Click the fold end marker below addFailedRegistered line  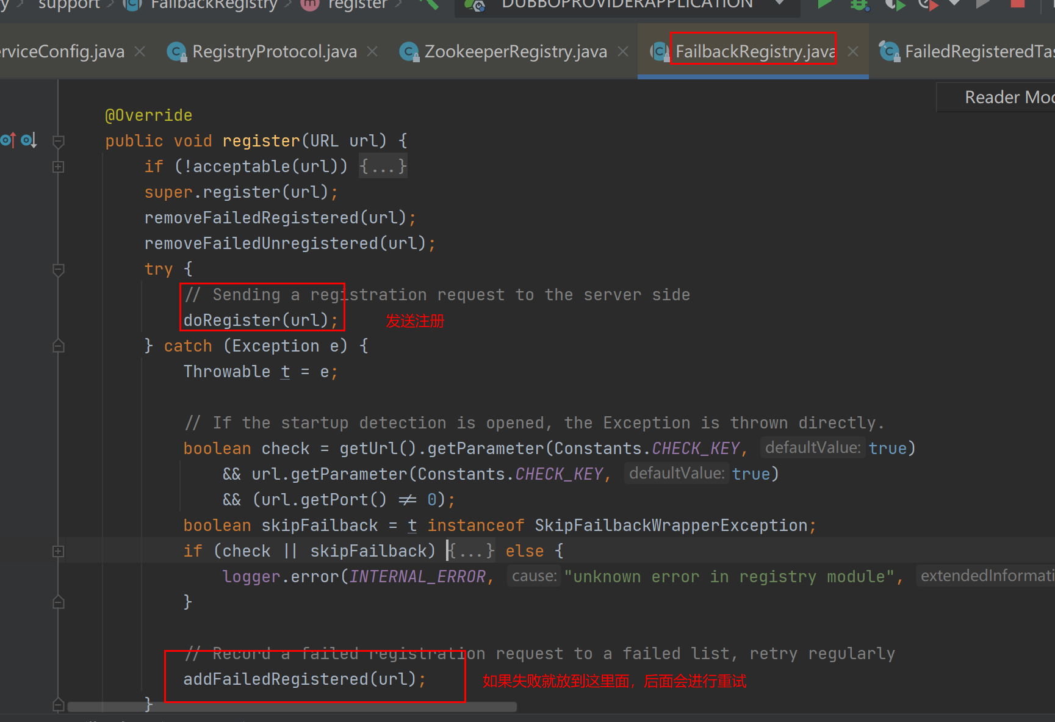(59, 704)
